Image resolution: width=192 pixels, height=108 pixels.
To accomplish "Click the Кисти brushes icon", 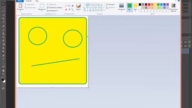I will pyautogui.click(x=78, y=6).
